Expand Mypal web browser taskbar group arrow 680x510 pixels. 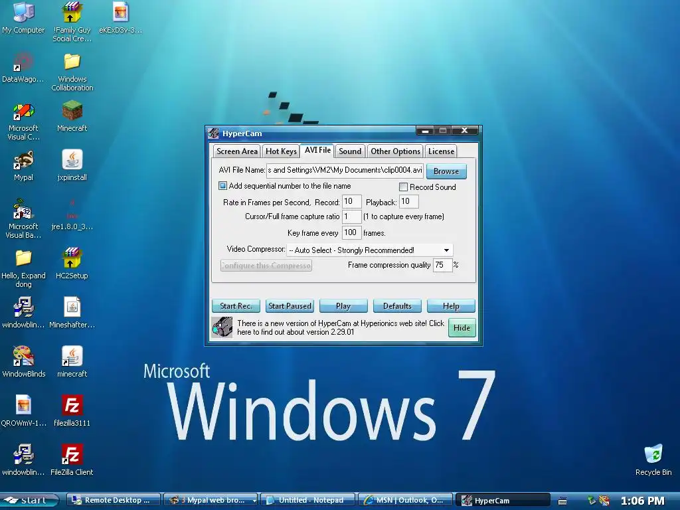tap(254, 501)
